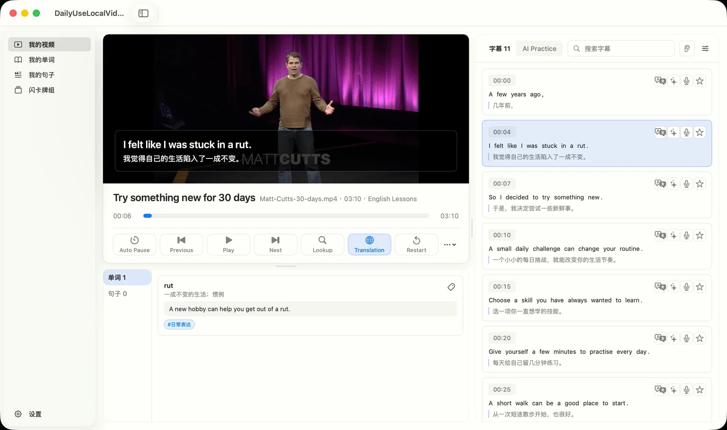Toggle translation for 00:07 subtitle

click(x=660, y=184)
